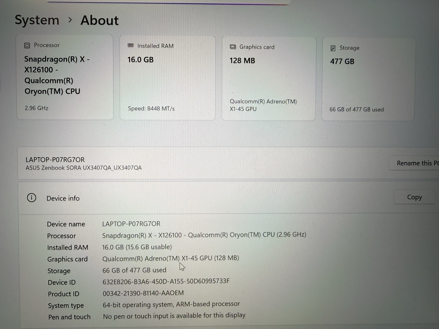Viewport: 439px width, 329px height.
Task: Select the 2.96 GHz speed in Processor card
Action: (36, 108)
